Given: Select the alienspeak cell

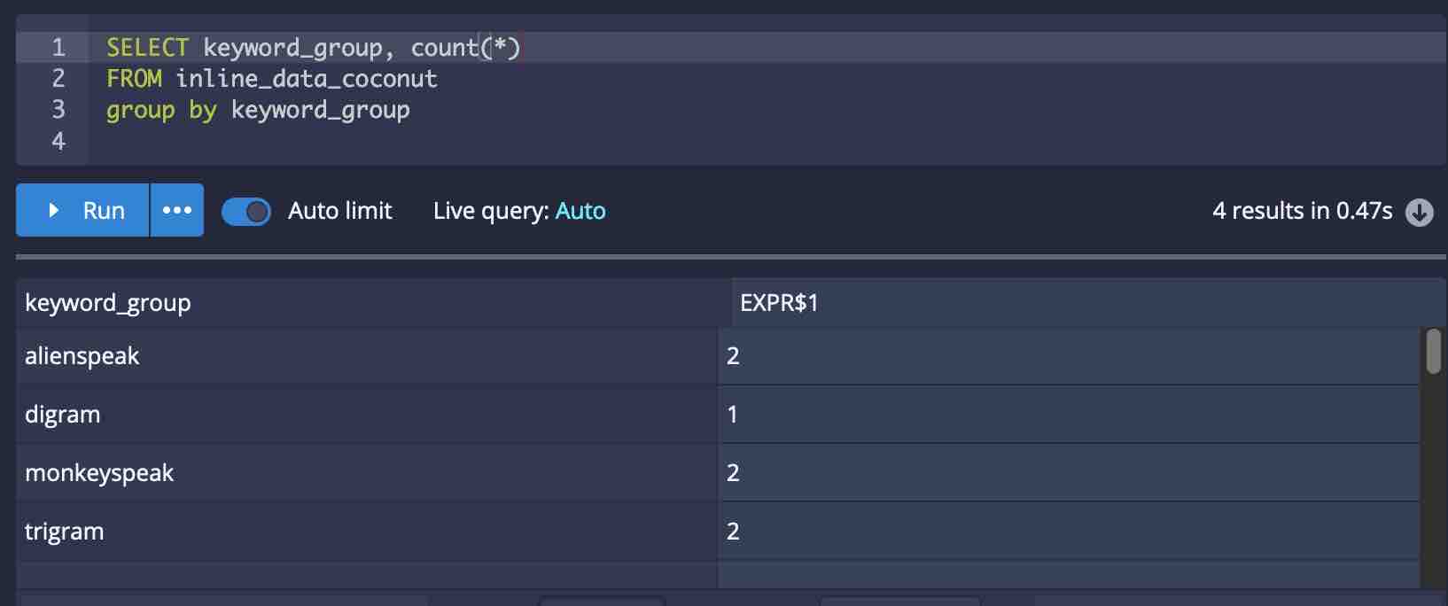Looking at the screenshot, I should coord(82,356).
